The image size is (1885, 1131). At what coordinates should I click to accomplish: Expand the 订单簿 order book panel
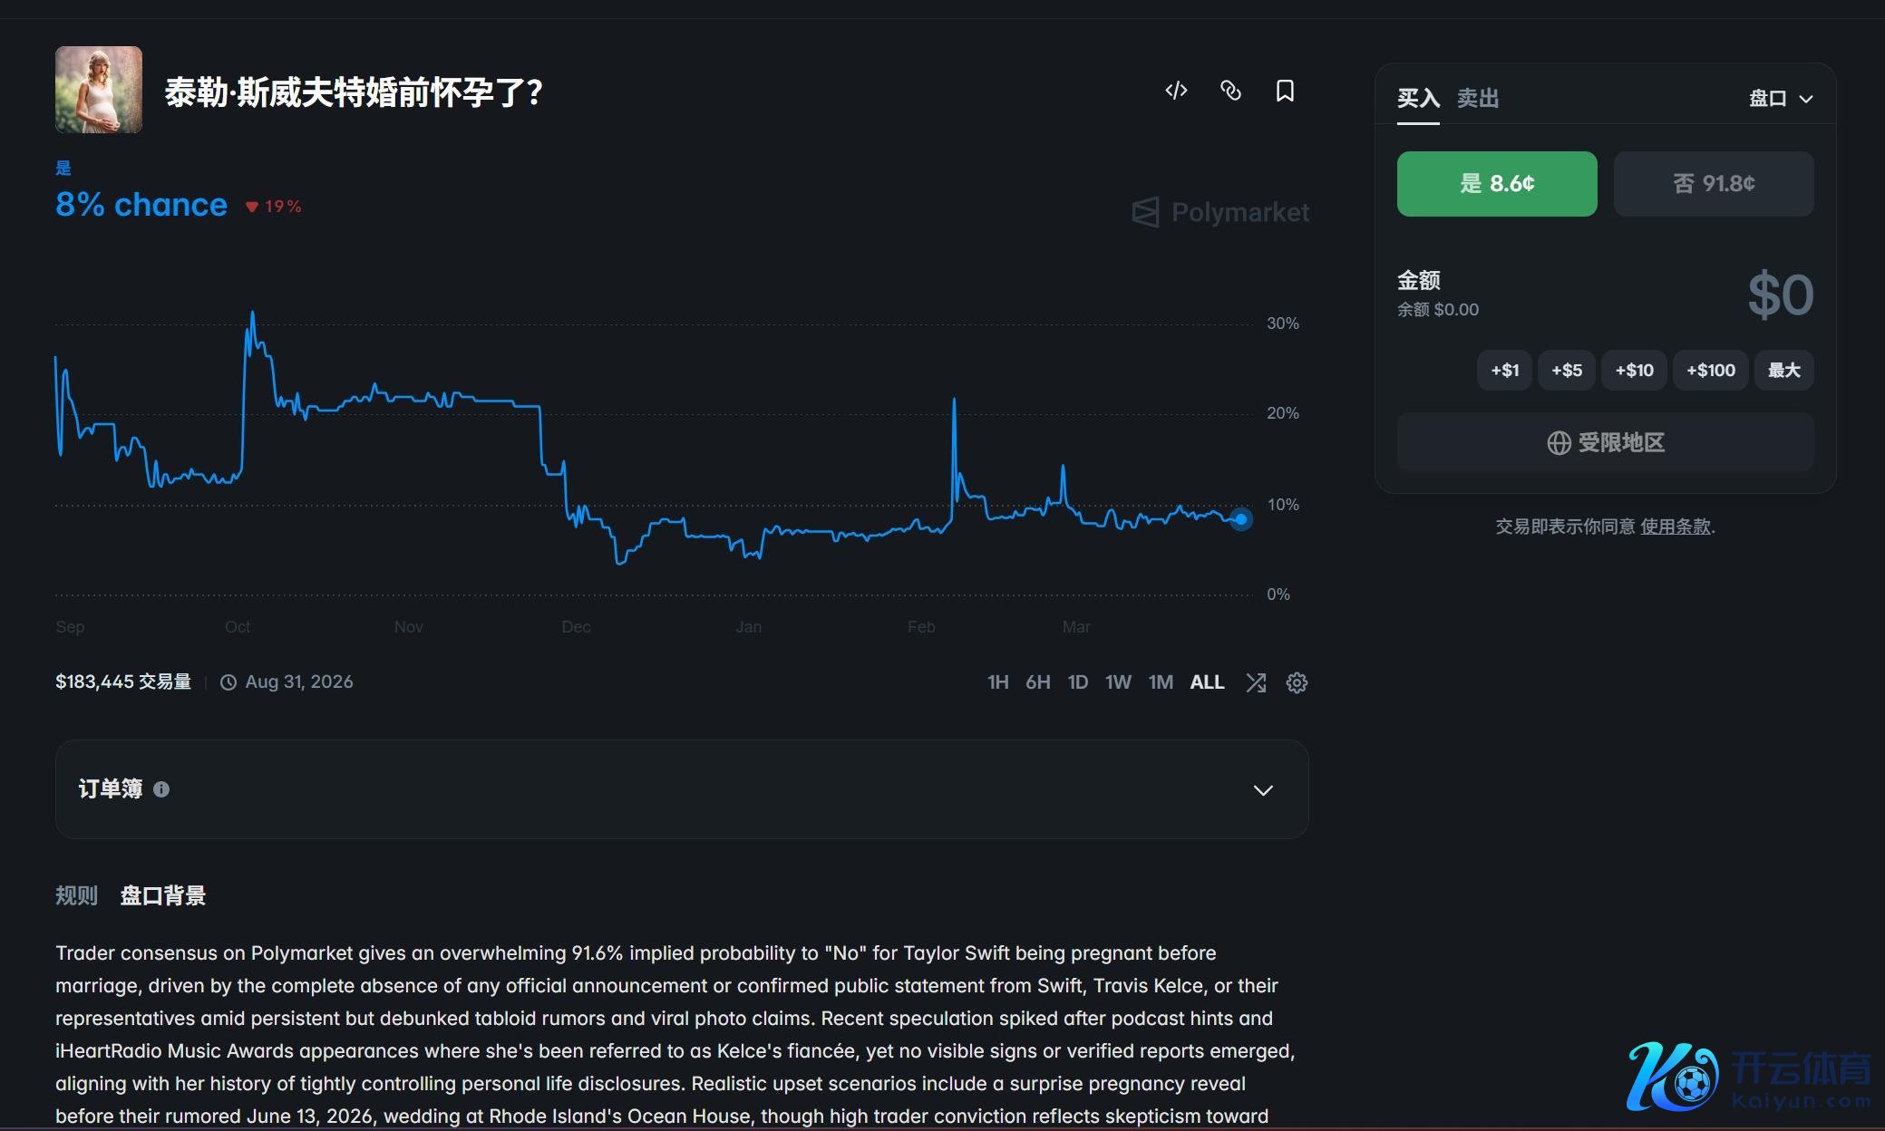pos(1262,790)
